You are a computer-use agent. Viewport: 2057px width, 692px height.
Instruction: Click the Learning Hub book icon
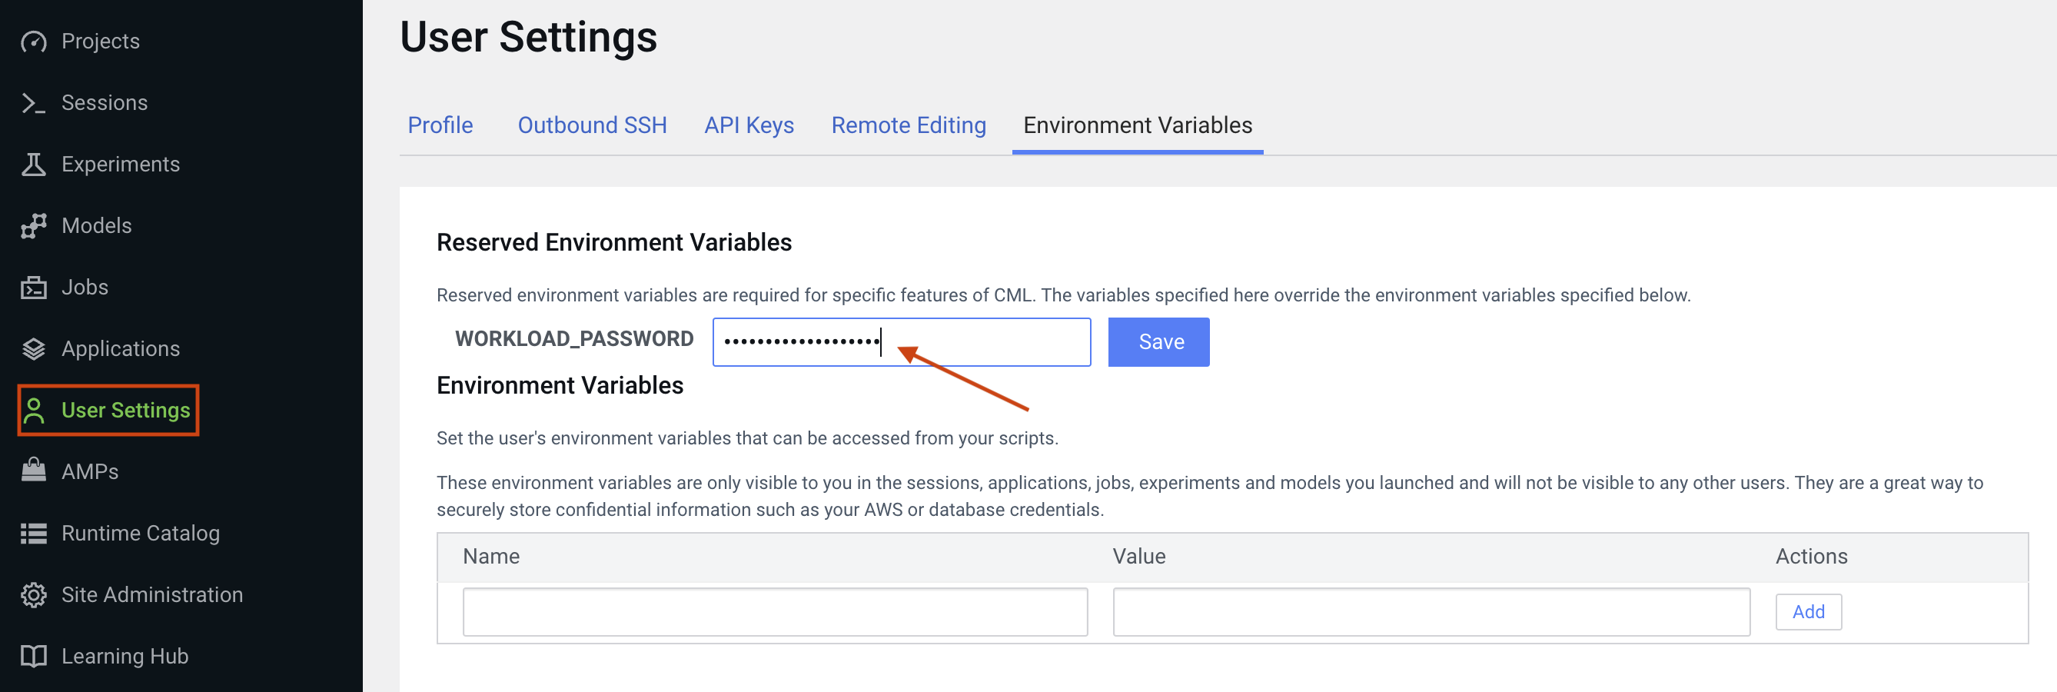coord(34,657)
